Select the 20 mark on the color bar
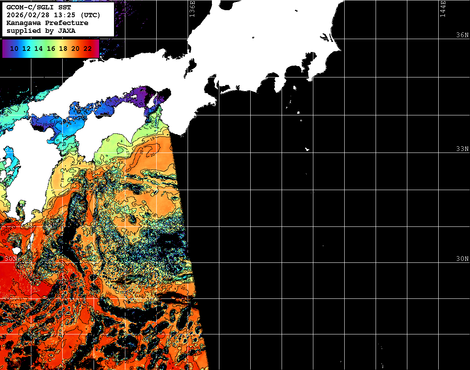The image size is (470, 370). coord(76,49)
